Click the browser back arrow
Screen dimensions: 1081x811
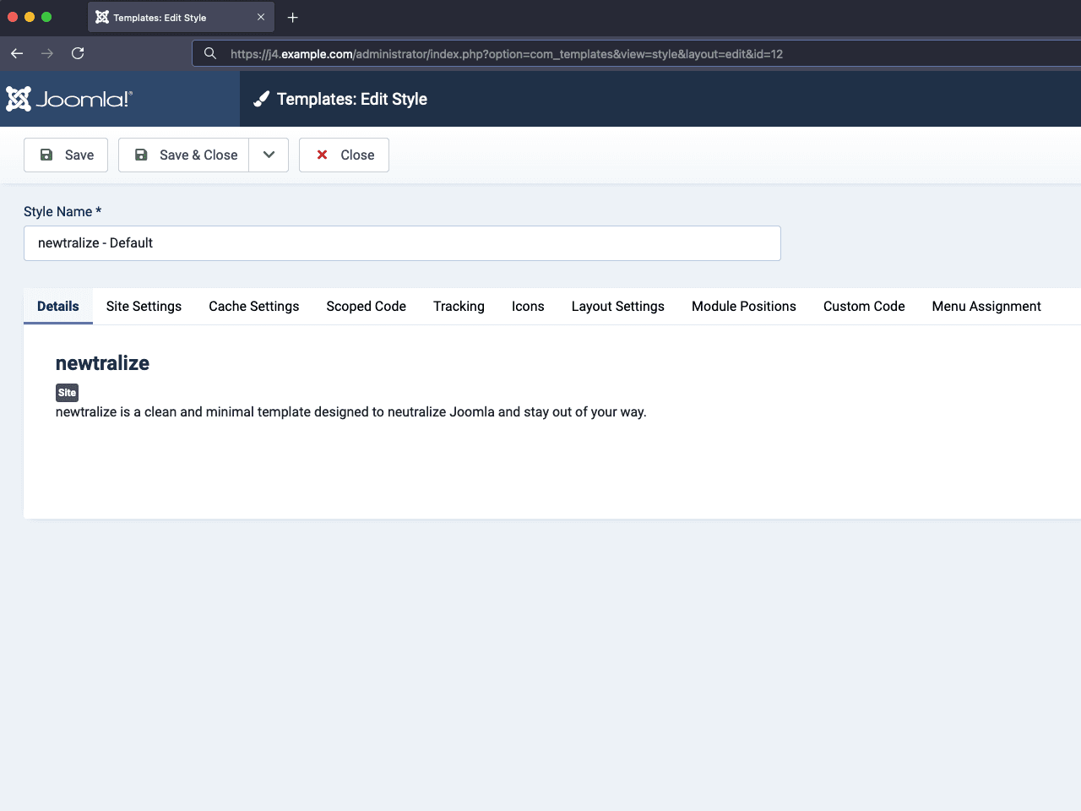(17, 53)
